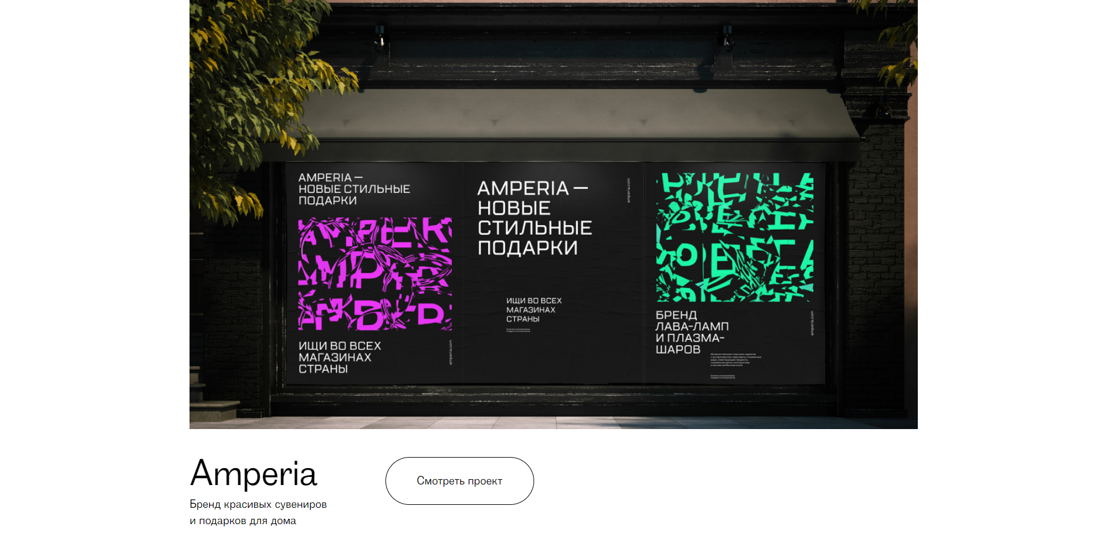1105x541 pixels.
Task: Click the magenta AMPER graphic on left poster
Action: (x=375, y=274)
